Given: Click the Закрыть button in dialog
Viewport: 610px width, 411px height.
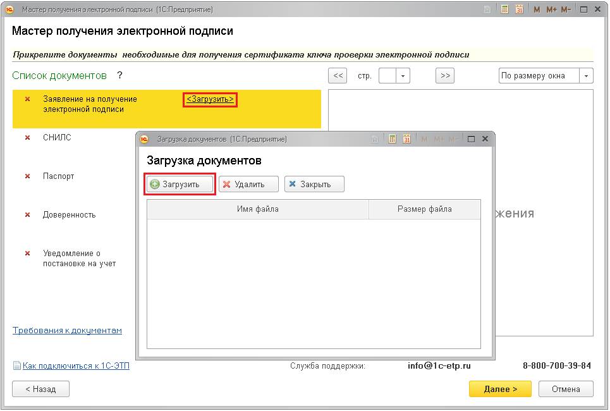Looking at the screenshot, I should 314,184.
